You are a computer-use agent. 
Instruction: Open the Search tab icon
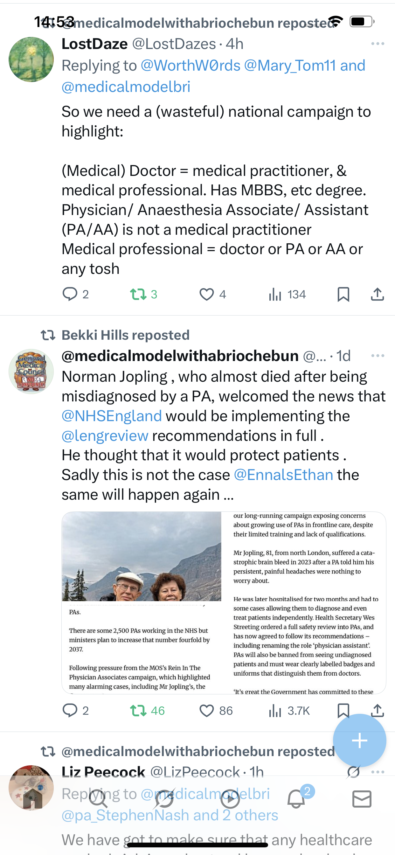[98, 799]
